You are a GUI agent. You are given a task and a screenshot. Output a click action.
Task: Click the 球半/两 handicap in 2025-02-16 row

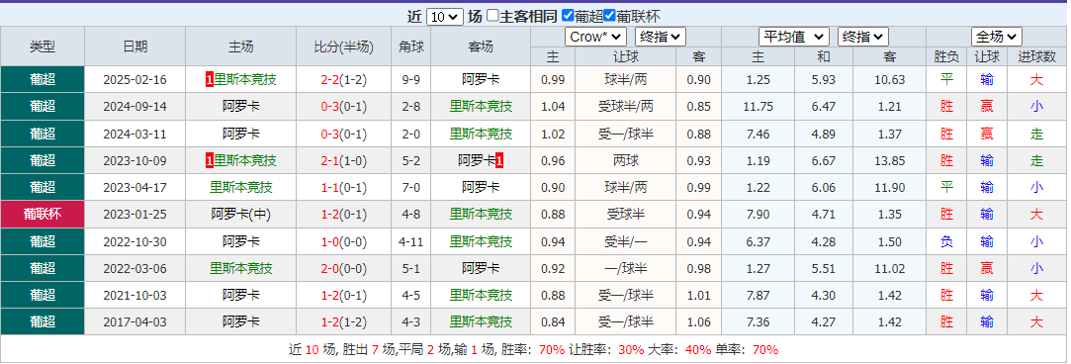626,80
